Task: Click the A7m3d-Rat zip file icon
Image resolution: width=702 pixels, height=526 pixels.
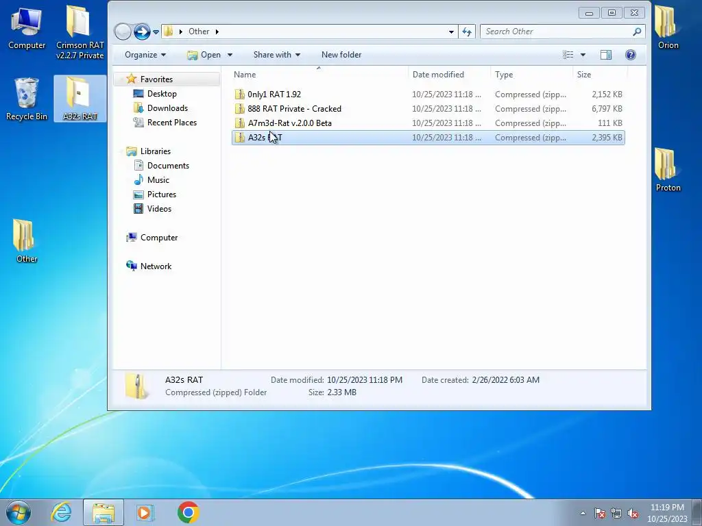Action: (x=239, y=123)
